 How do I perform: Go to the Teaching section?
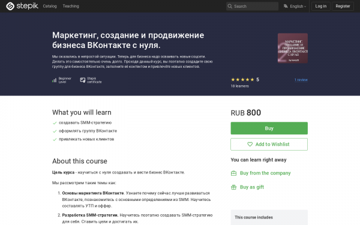coord(71,6)
